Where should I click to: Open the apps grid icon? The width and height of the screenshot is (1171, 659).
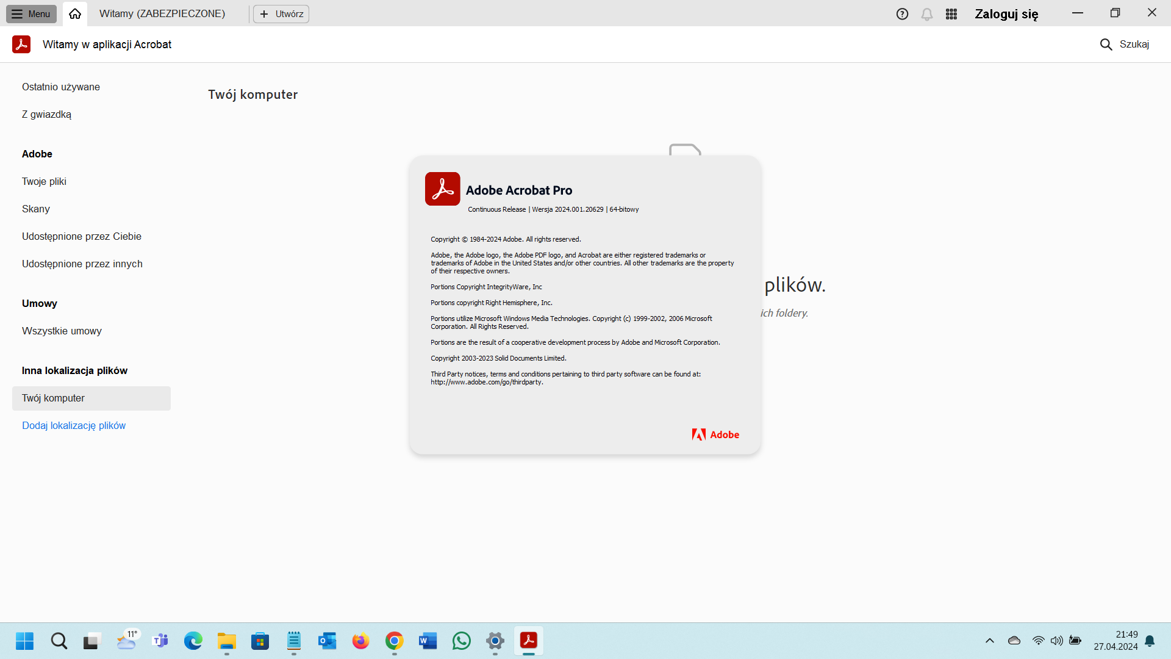[951, 14]
